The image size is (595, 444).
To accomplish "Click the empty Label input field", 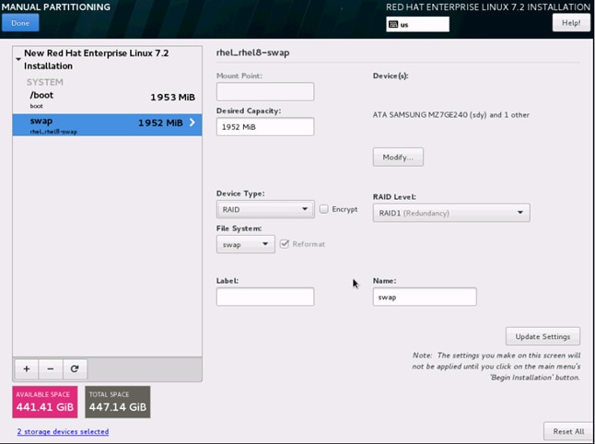I will [265, 297].
